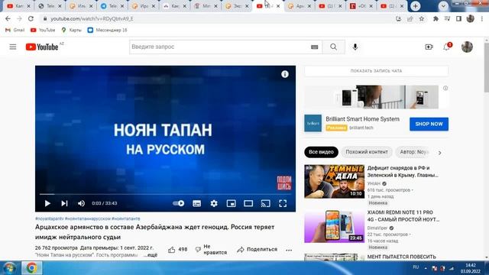This screenshot has width=489, height=275.
Task: Open more actions three-dot menu under video
Action: pyautogui.click(x=289, y=250)
